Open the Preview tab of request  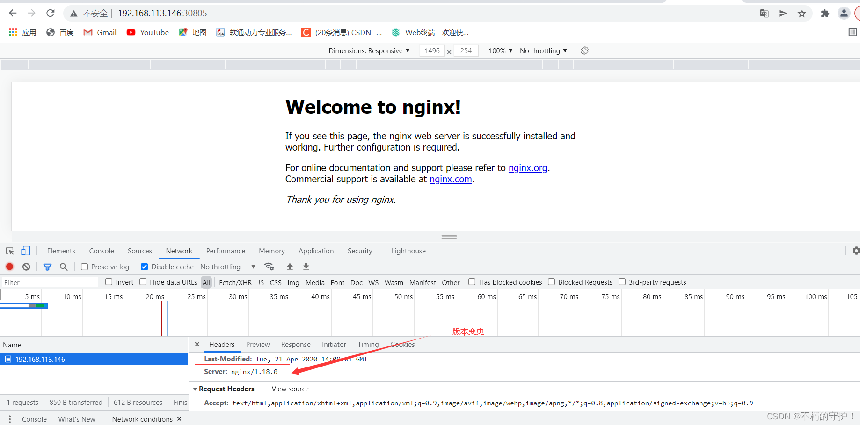258,345
